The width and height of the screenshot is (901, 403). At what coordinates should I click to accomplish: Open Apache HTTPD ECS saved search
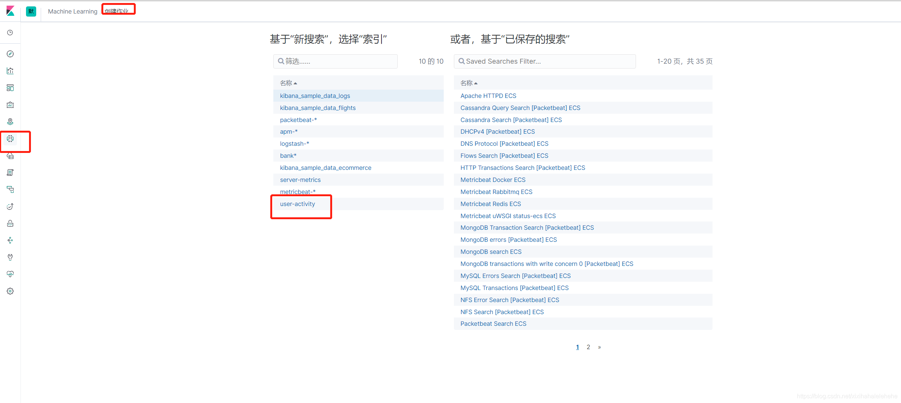click(489, 96)
